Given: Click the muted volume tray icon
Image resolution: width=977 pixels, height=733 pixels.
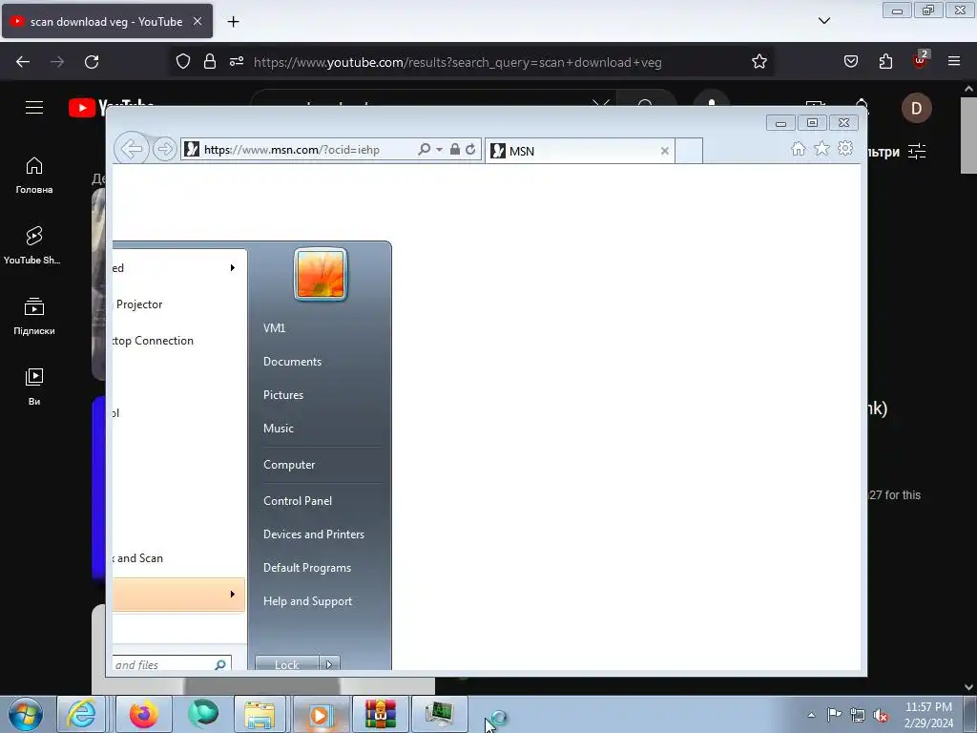Looking at the screenshot, I should (881, 716).
